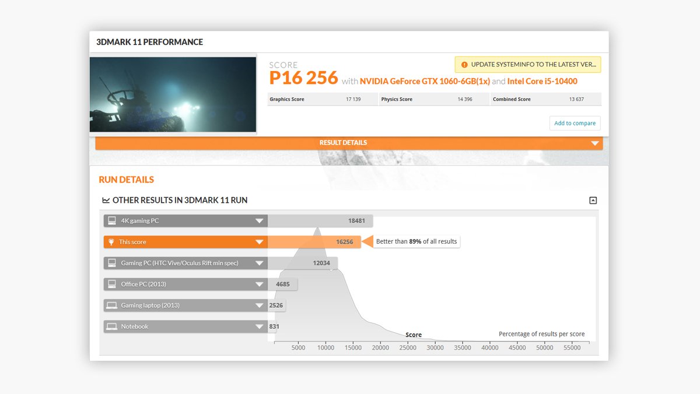Click the trophy icon on This score row
This screenshot has height=394, width=700.
[x=111, y=242]
